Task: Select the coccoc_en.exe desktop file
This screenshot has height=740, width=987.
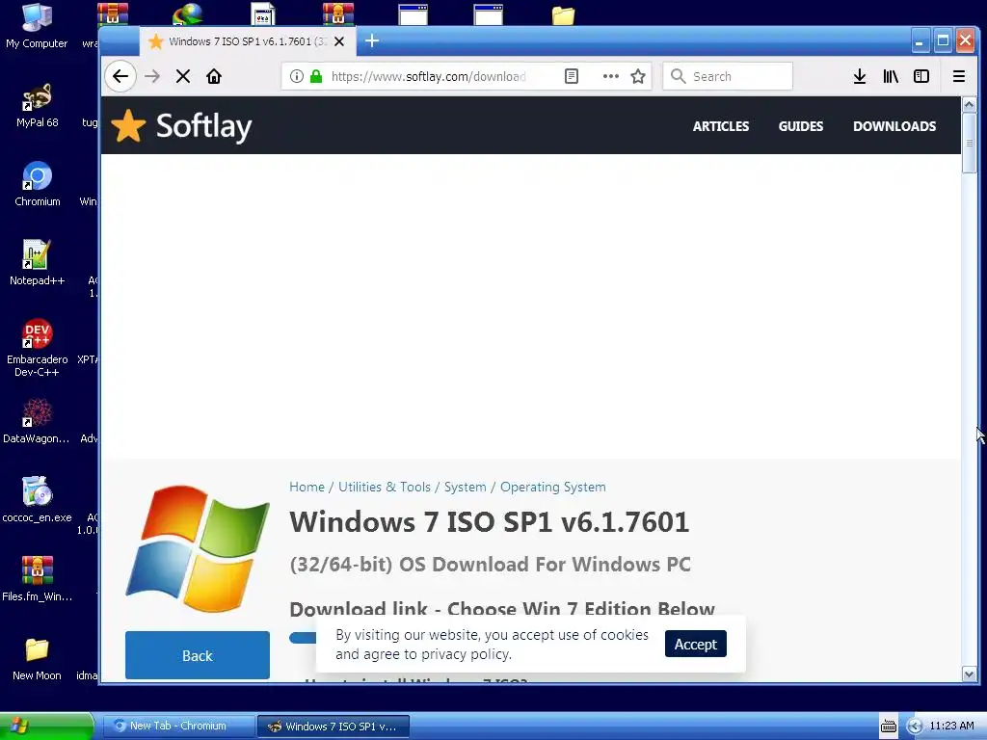Action: [x=37, y=500]
